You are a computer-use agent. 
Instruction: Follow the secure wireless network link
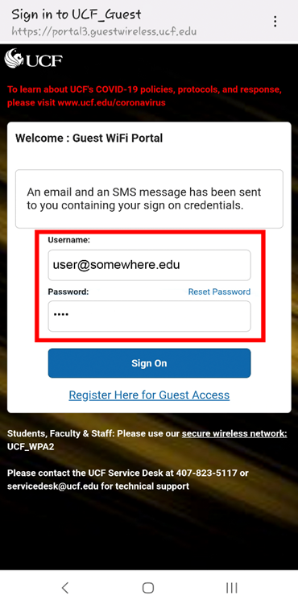pos(234,434)
